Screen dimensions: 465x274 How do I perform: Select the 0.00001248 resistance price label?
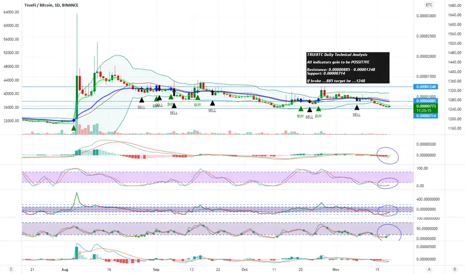426,87
